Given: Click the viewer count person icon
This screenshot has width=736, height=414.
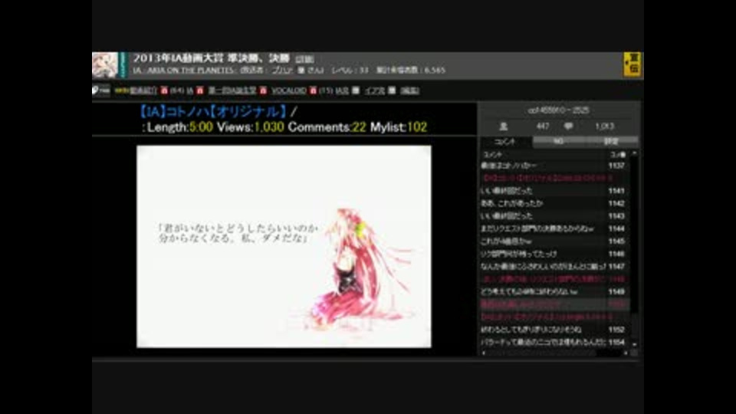Looking at the screenshot, I should pyautogui.click(x=503, y=127).
